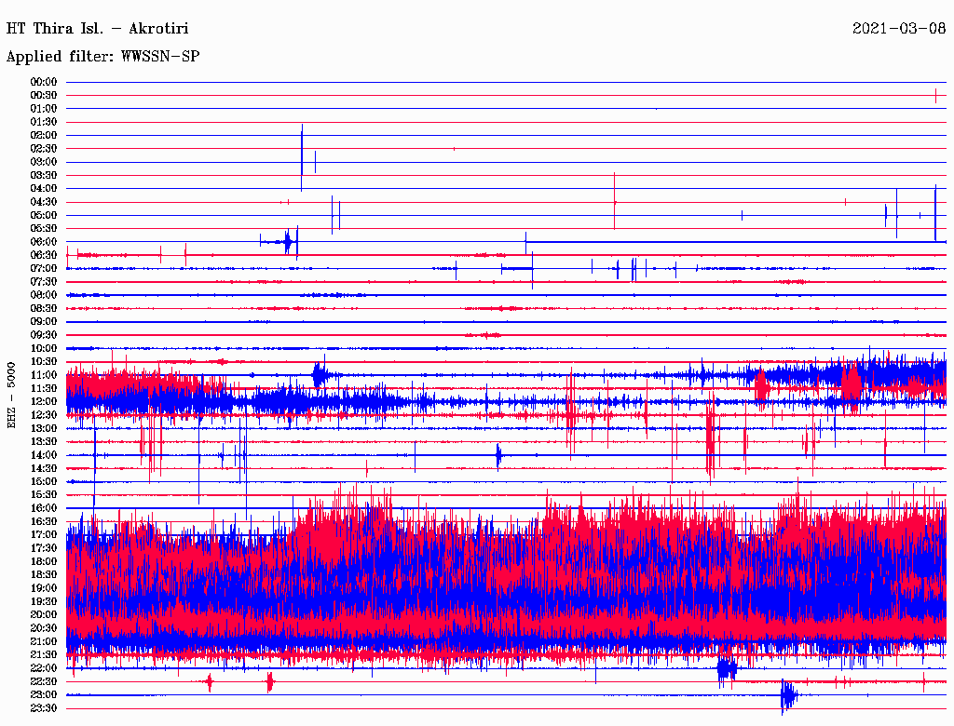Screen dimensions: 954x726
Task: Click the 19:30 time label
Action: (44, 601)
